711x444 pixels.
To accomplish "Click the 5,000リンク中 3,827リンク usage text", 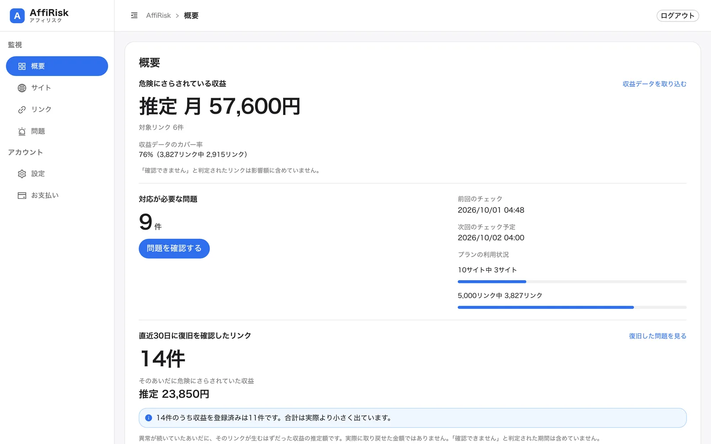I will pos(500,296).
